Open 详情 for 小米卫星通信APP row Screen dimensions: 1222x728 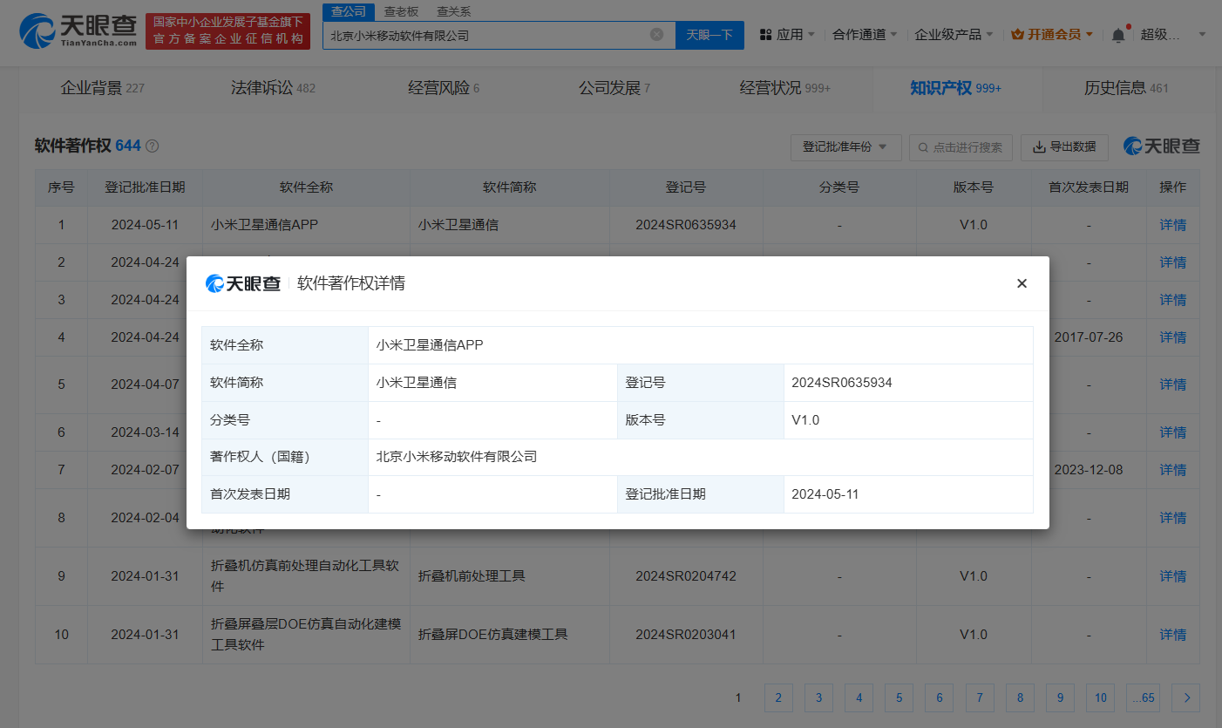coord(1172,224)
